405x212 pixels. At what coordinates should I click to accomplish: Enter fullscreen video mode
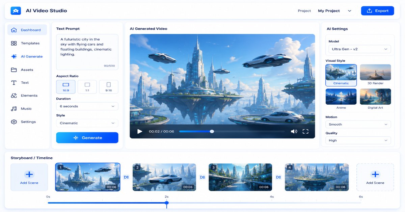pos(305,131)
